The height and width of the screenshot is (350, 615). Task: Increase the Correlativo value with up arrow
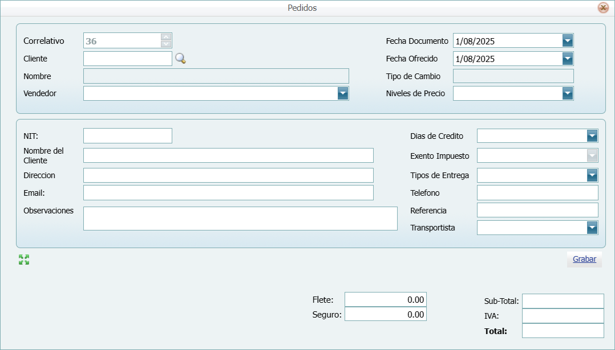(166, 37)
